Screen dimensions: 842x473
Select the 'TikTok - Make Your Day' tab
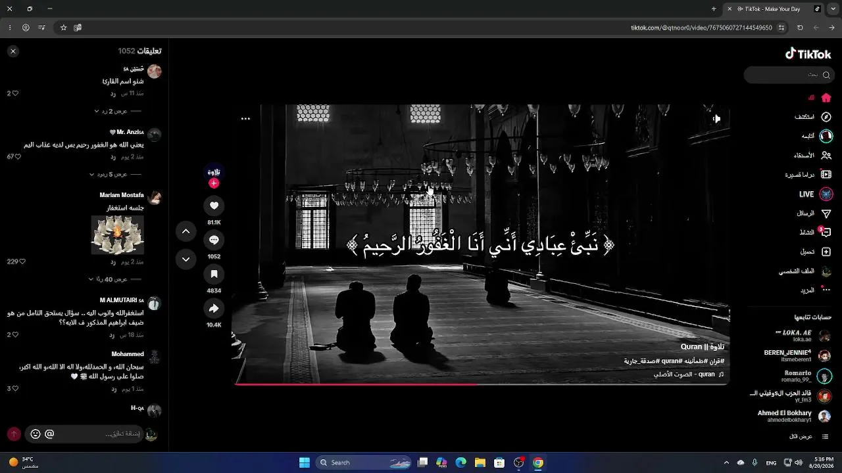coord(774,9)
